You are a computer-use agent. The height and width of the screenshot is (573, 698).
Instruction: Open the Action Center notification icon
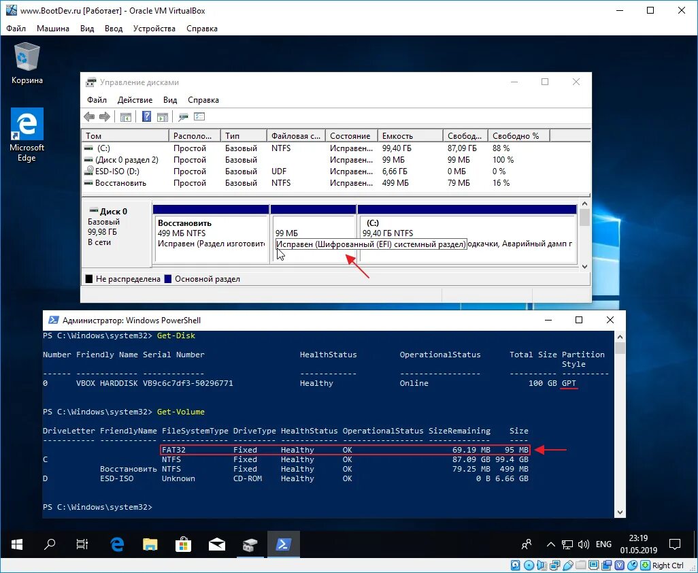(675, 544)
